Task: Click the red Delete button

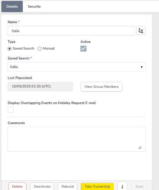Action: (18, 186)
